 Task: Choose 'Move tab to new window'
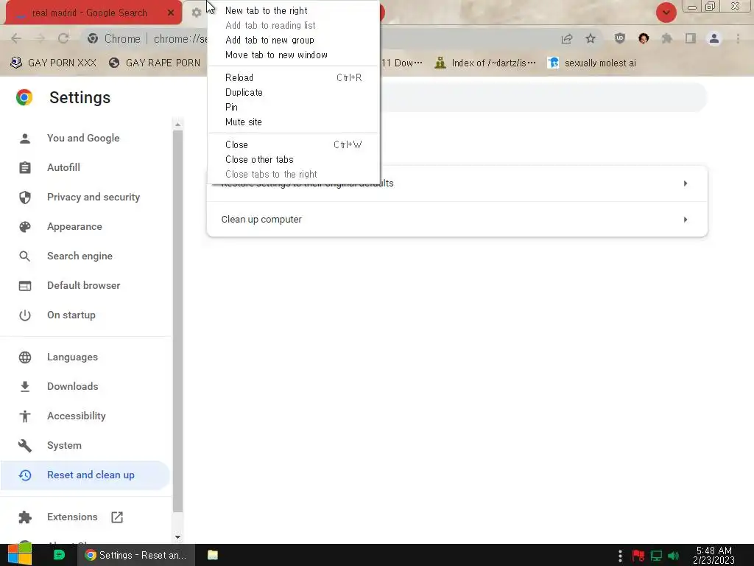[277, 55]
